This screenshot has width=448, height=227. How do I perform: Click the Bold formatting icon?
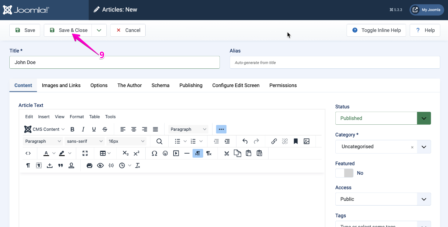pyautogui.click(x=72, y=129)
